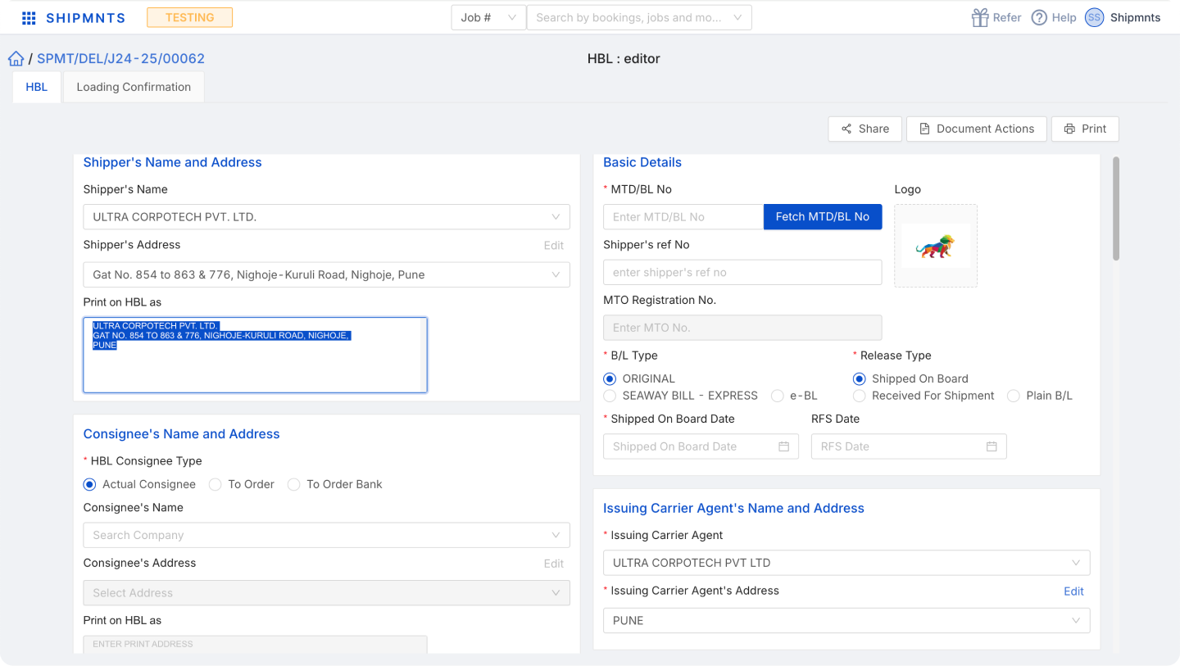Screen dimensions: 1180x666
Task: Click the Shipmnts username text
Action: click(x=1135, y=17)
